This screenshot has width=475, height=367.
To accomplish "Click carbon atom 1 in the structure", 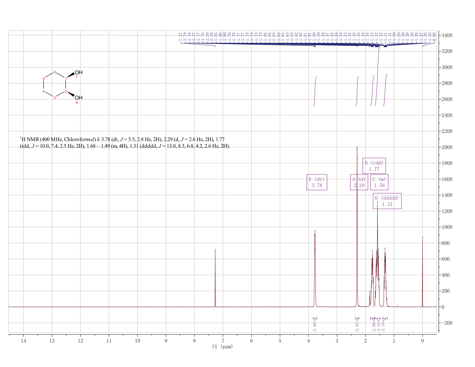I will (x=66, y=79).
